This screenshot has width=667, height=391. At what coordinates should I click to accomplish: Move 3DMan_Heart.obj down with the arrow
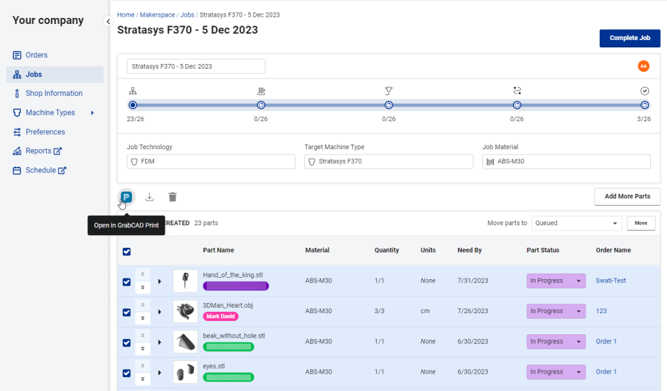pyautogui.click(x=143, y=318)
